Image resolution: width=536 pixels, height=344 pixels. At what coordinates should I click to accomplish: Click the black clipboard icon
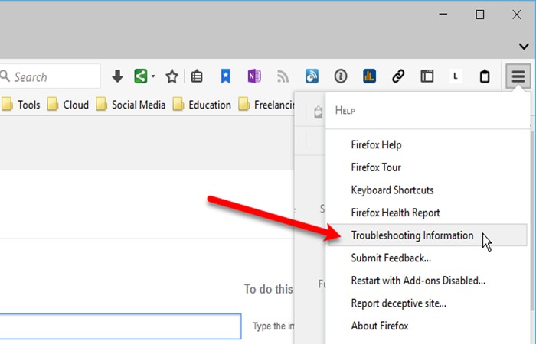[x=485, y=76]
